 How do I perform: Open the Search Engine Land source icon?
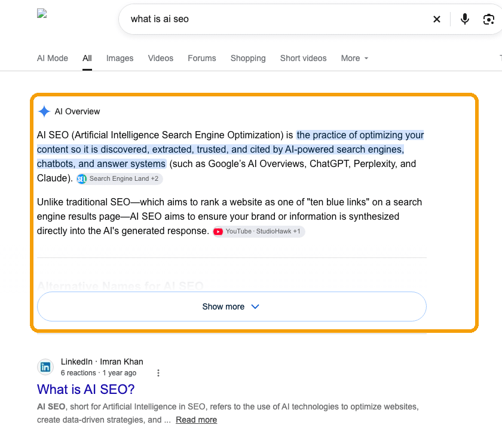pos(82,179)
